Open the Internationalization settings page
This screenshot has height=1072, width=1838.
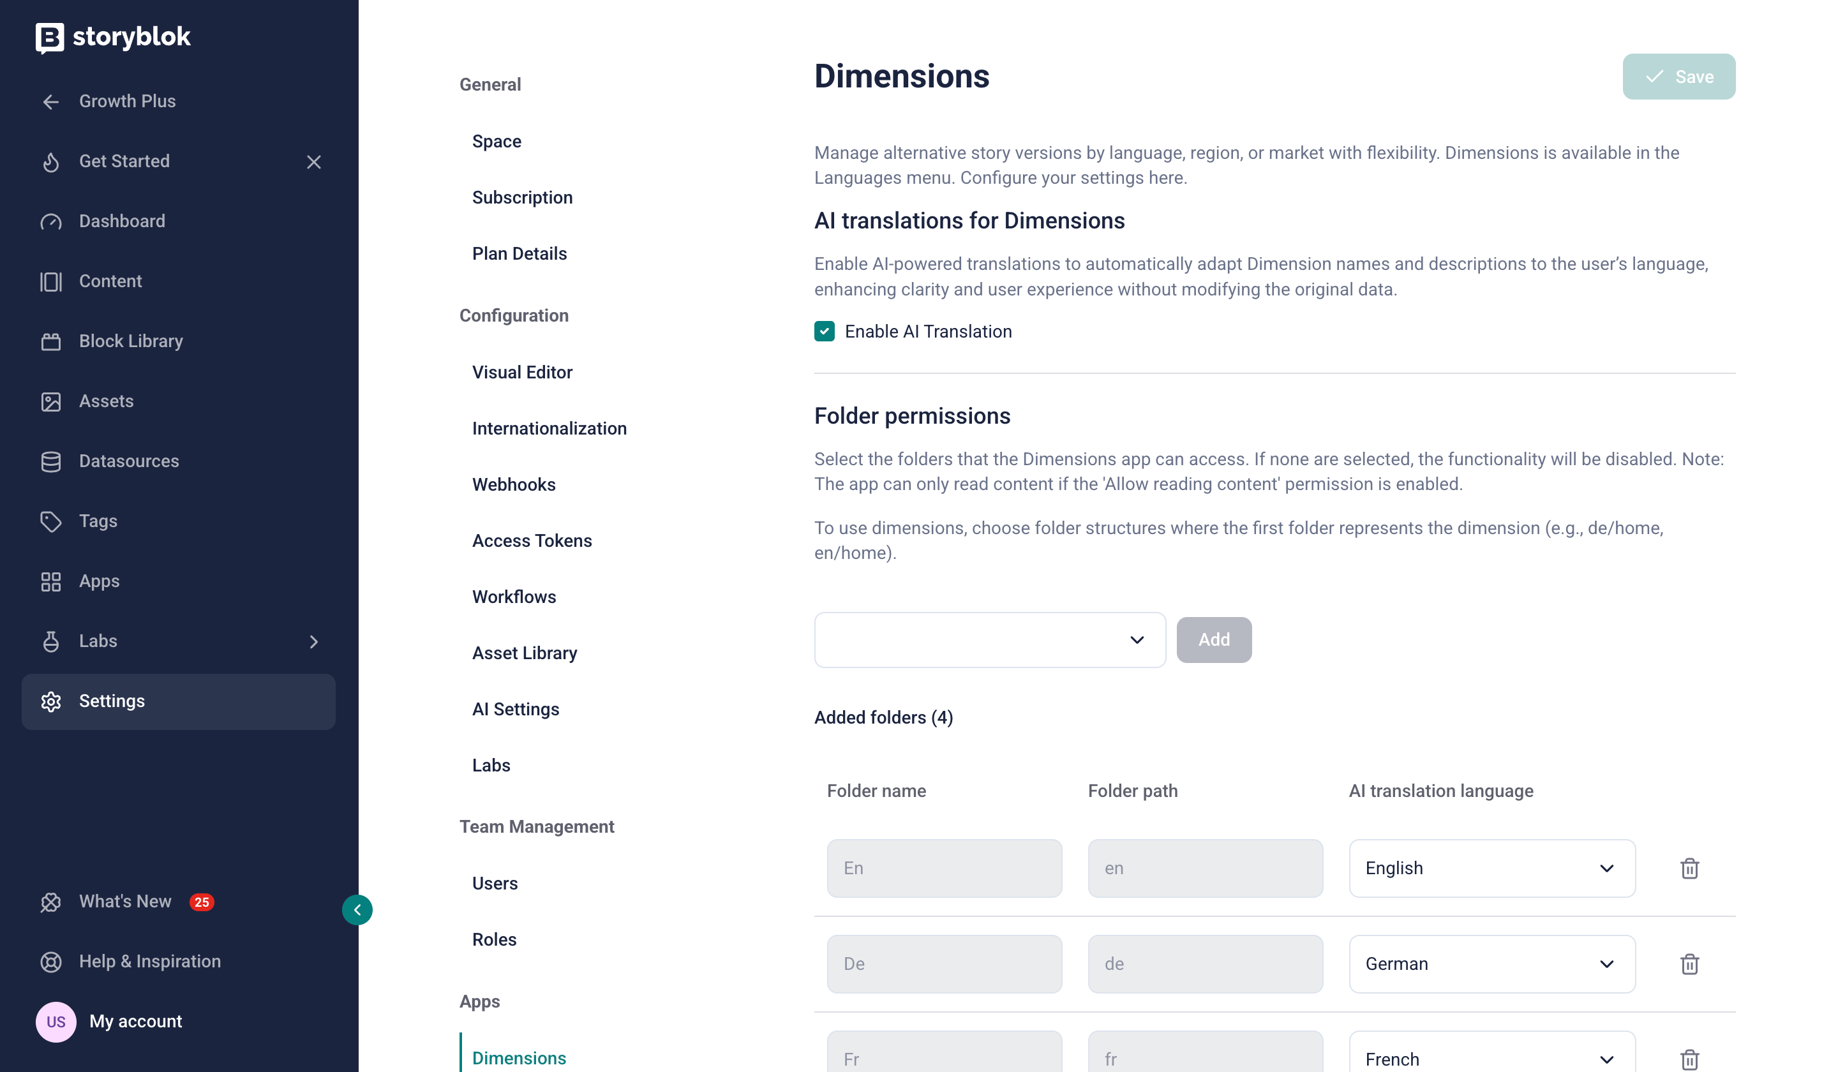click(549, 428)
